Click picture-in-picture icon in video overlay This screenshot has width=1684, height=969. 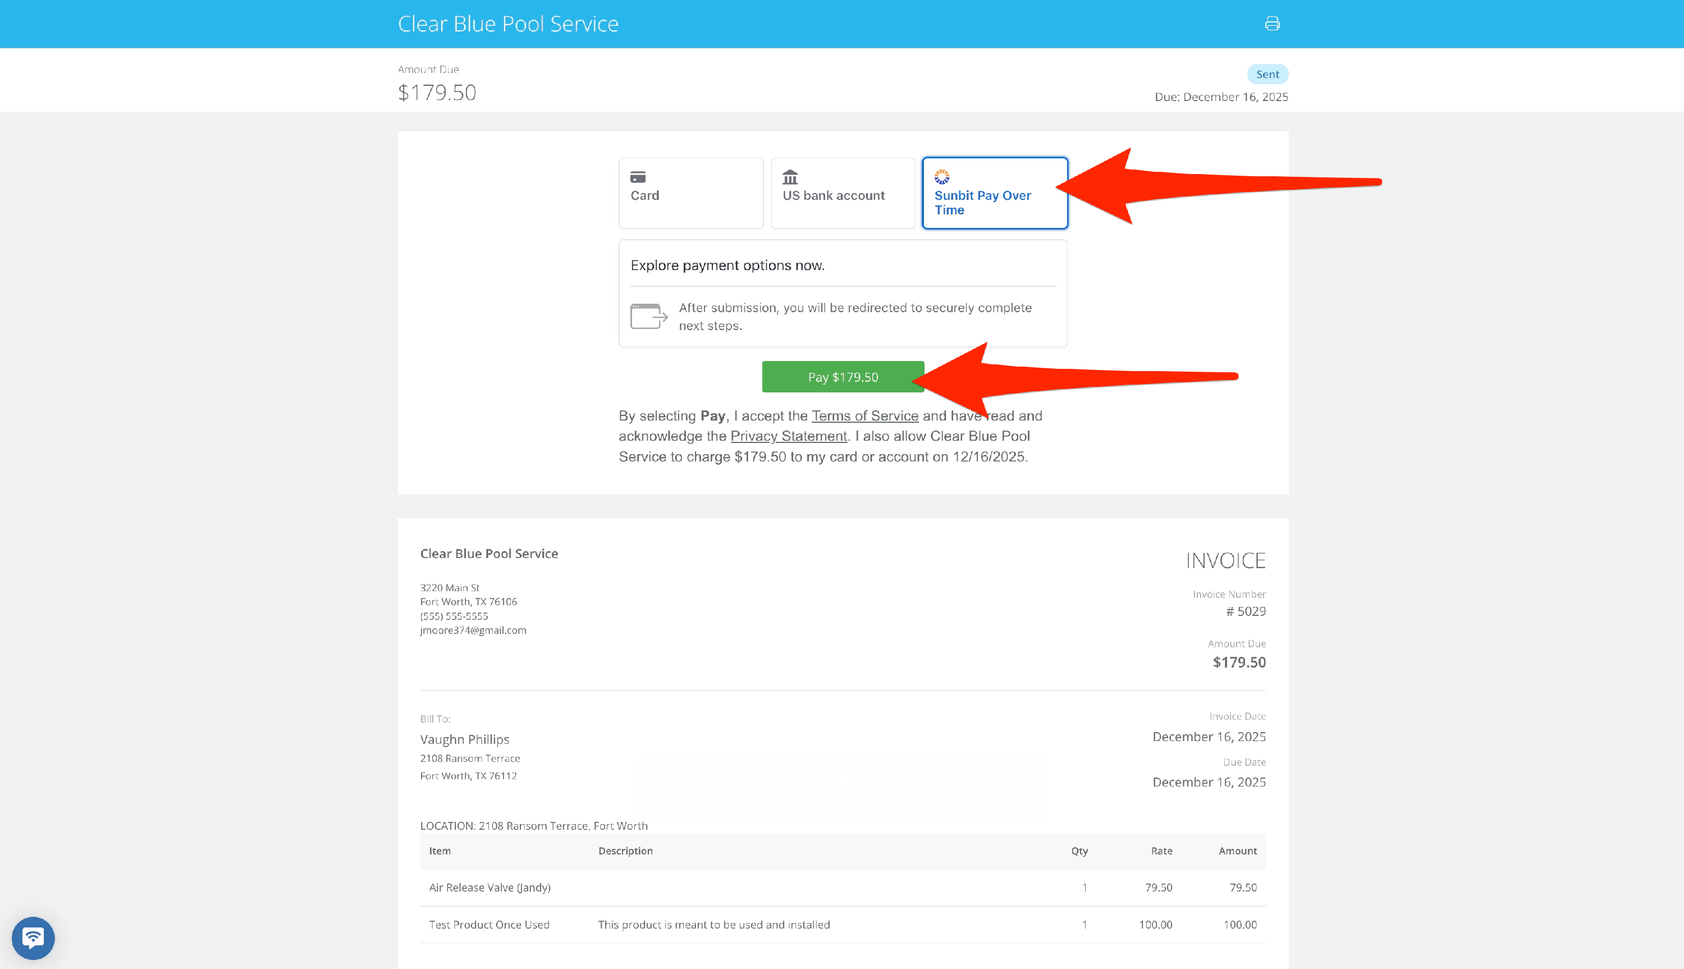[988, 776]
